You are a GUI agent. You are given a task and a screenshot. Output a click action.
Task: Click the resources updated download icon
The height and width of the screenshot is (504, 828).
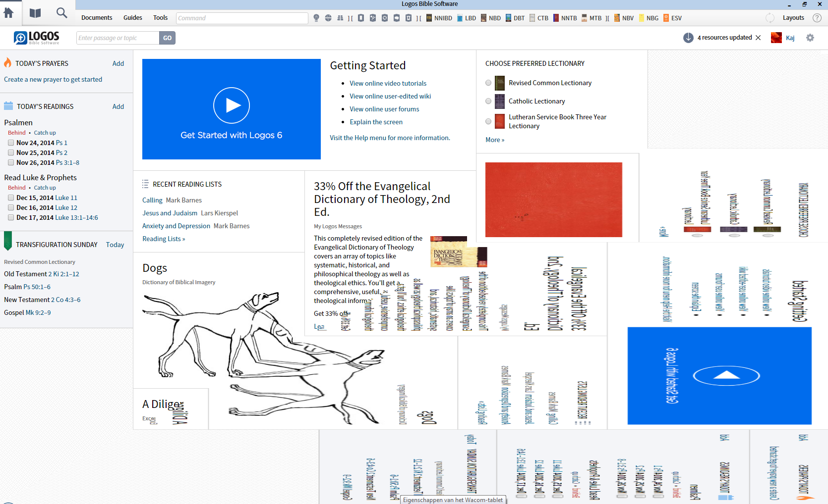click(x=688, y=38)
